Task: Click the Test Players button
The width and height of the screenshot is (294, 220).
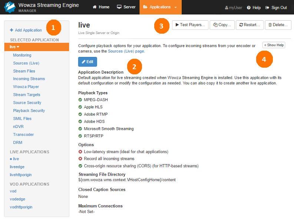Action: (x=190, y=25)
